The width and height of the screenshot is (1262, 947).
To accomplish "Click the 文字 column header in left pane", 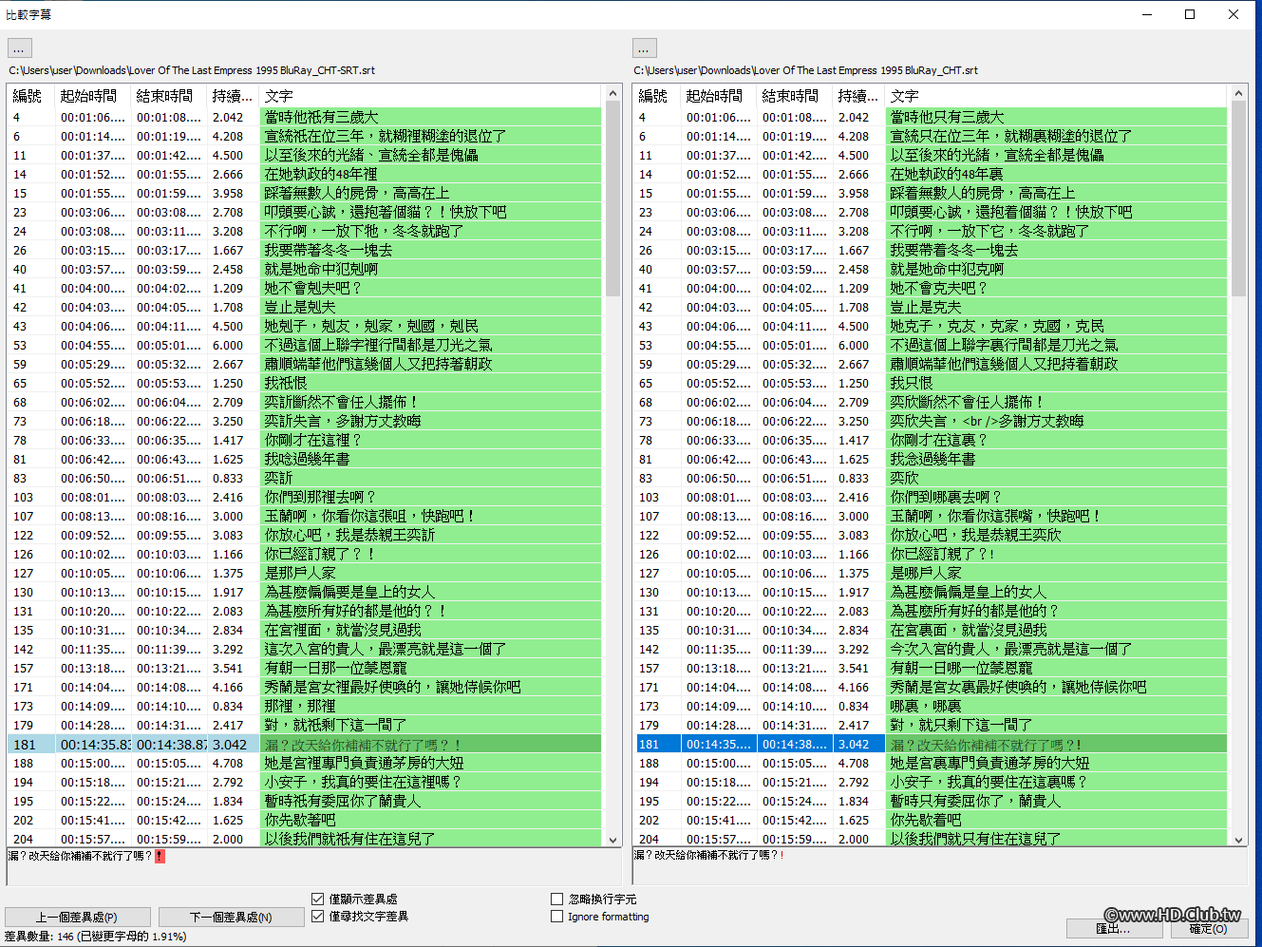I will pyautogui.click(x=430, y=96).
